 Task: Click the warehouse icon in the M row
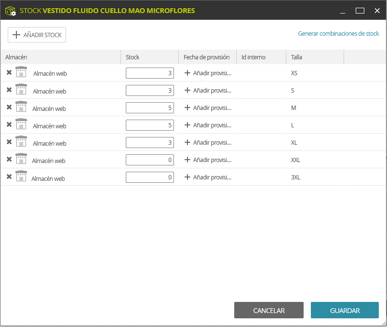click(x=21, y=107)
